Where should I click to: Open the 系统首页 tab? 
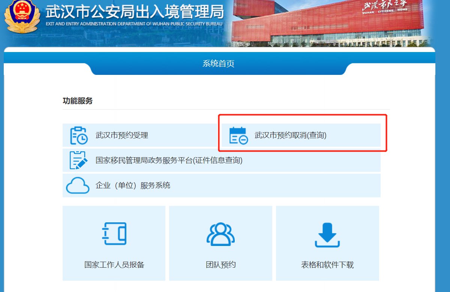[218, 64]
